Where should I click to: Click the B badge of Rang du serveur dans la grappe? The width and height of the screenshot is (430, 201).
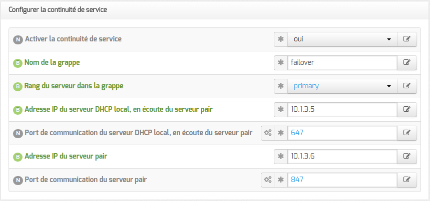18,87
